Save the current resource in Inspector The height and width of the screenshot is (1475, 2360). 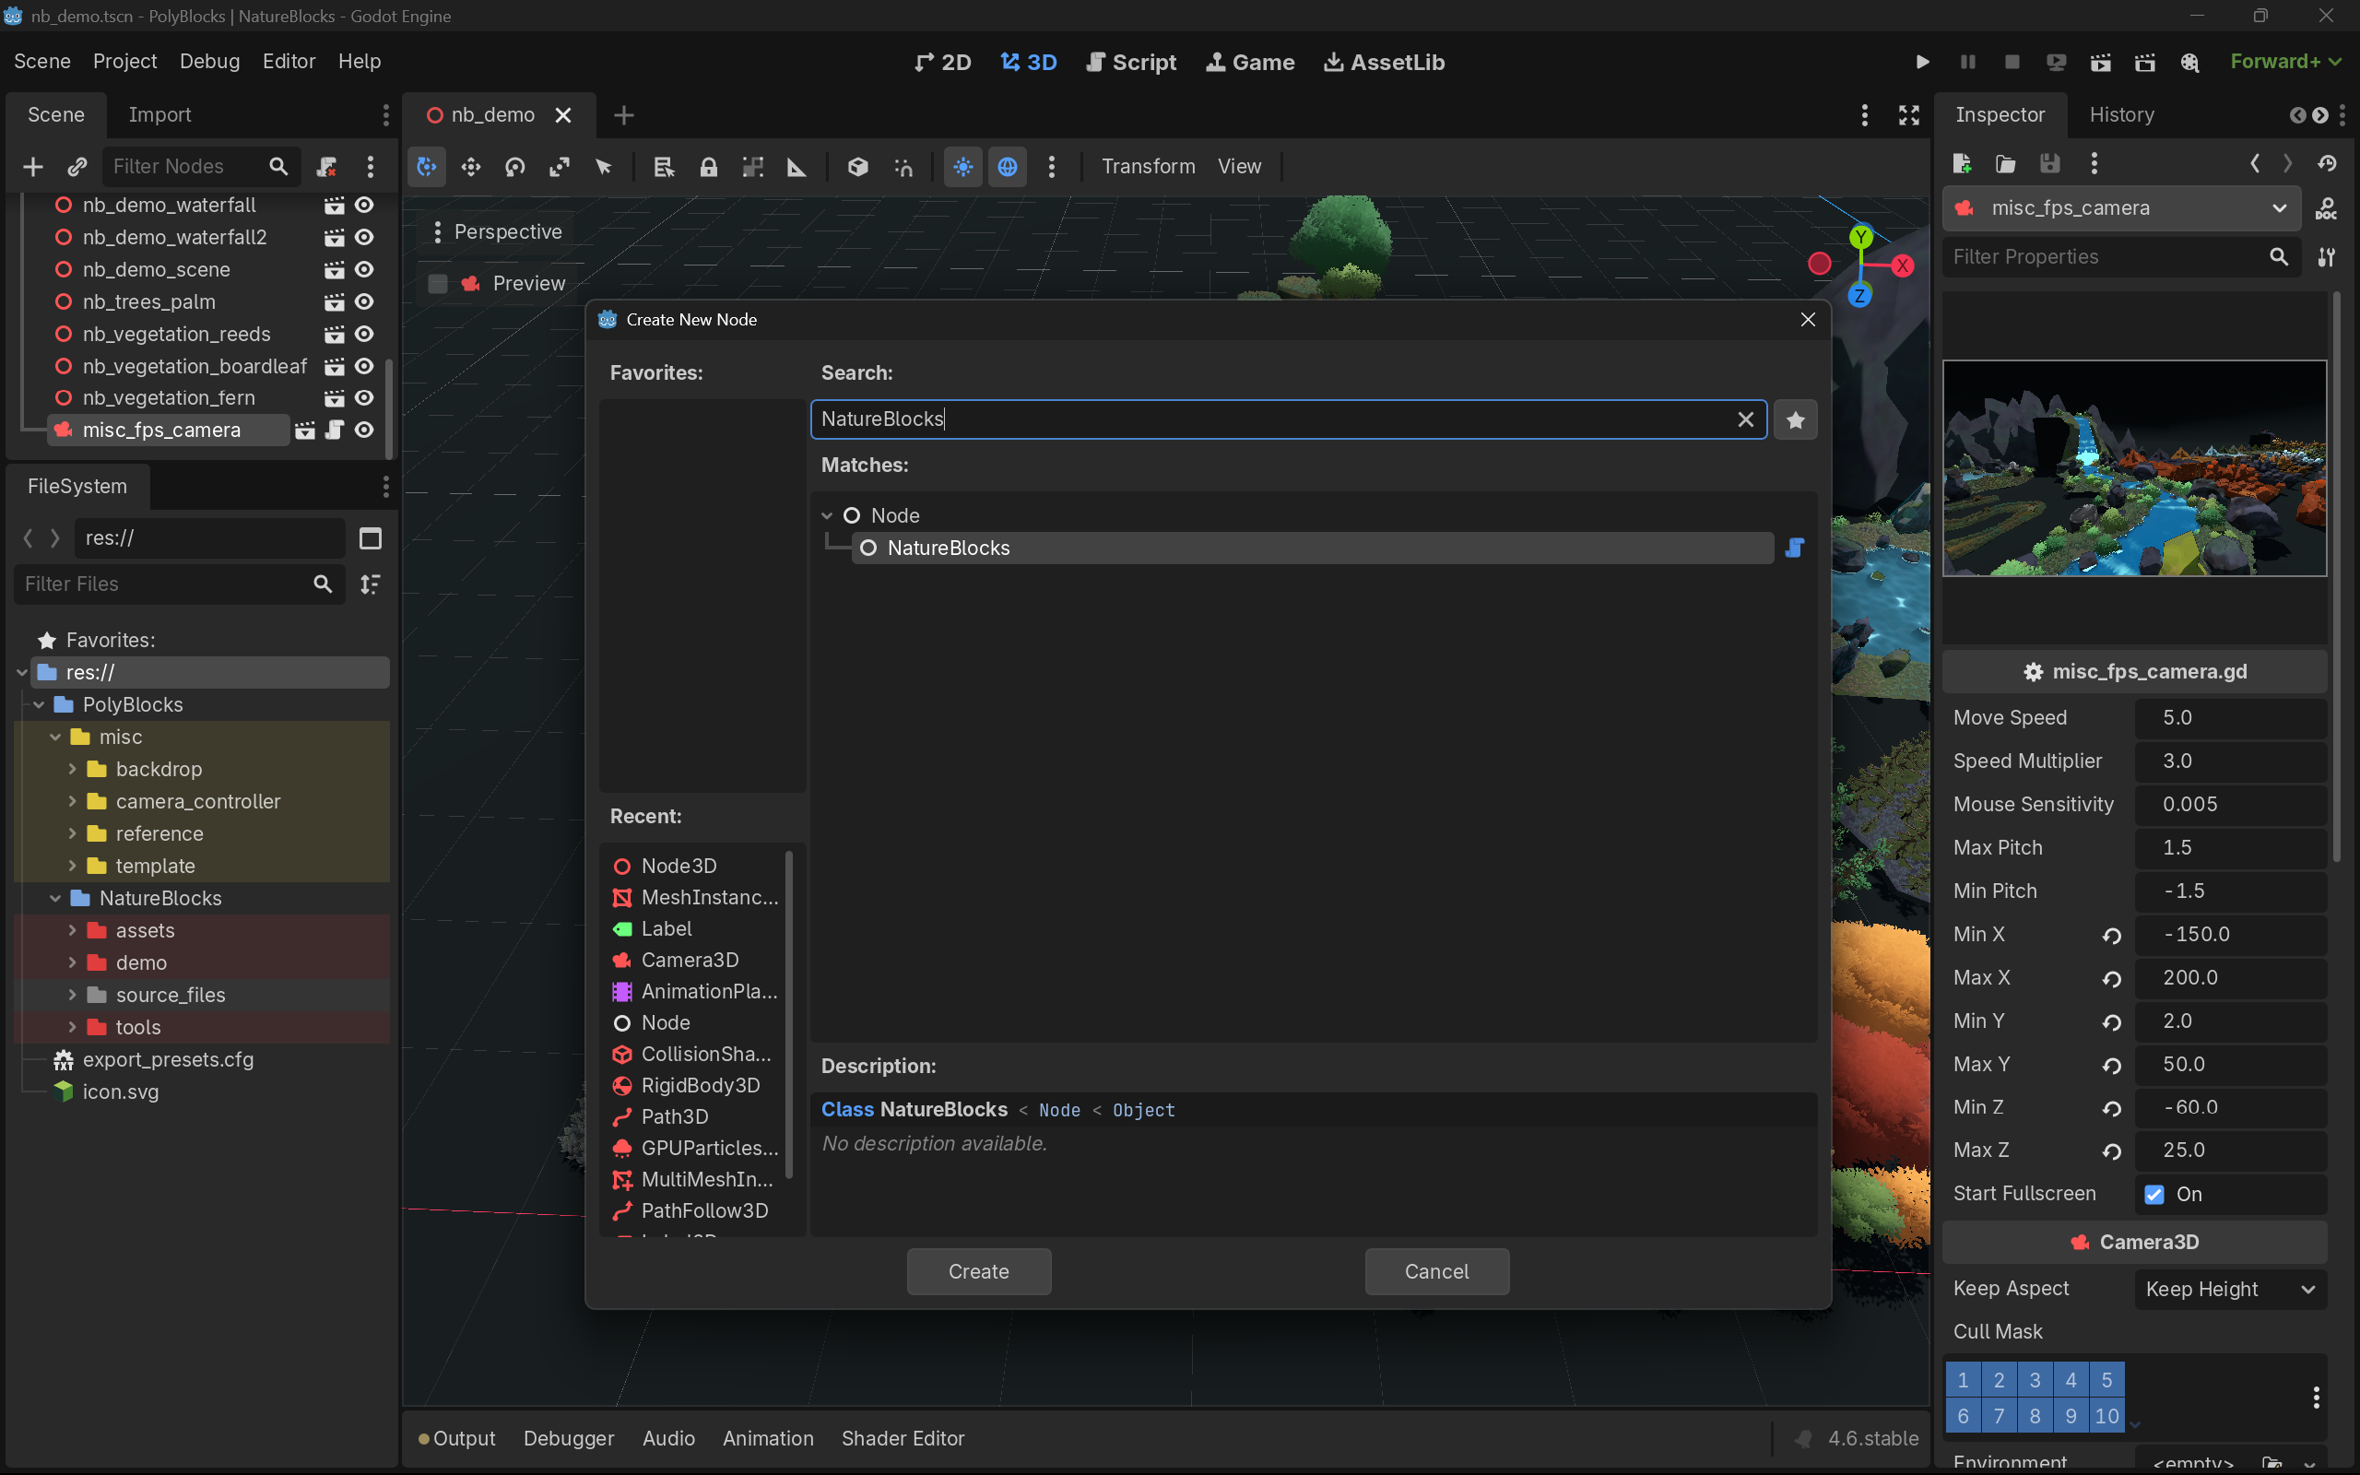click(x=2050, y=164)
